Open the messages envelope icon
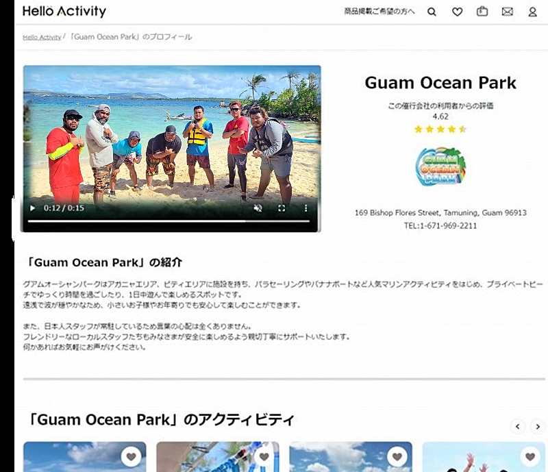Image resolution: width=548 pixels, height=472 pixels. 508,12
